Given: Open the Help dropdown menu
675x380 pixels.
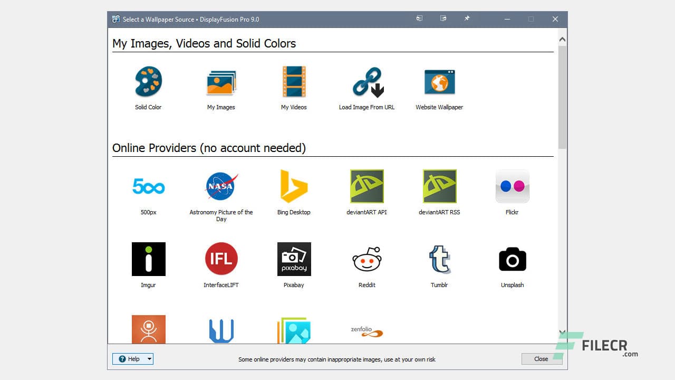Looking at the screenshot, I should point(149,359).
